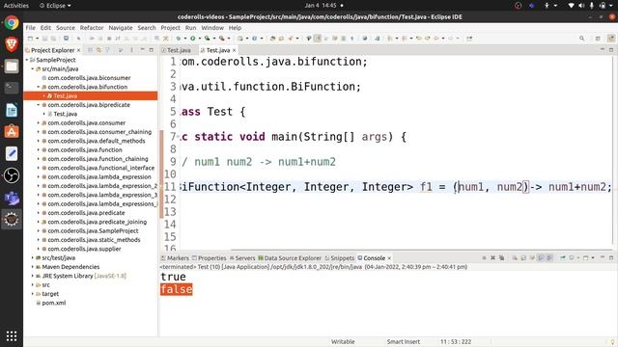The height and width of the screenshot is (347, 618).
Task: Open the Run menu
Action: tap(190, 28)
